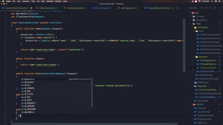Open the Go menu
Screen dimensions: 223x125
(38, 1)
